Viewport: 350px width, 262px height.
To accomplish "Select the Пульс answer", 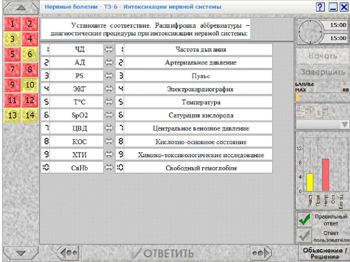I will [198, 76].
